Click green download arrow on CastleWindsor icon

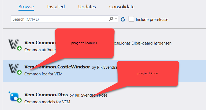[x=19, y=72]
